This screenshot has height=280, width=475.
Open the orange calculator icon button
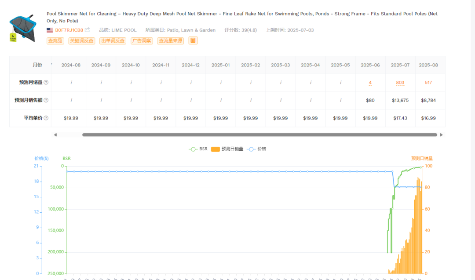(193, 40)
